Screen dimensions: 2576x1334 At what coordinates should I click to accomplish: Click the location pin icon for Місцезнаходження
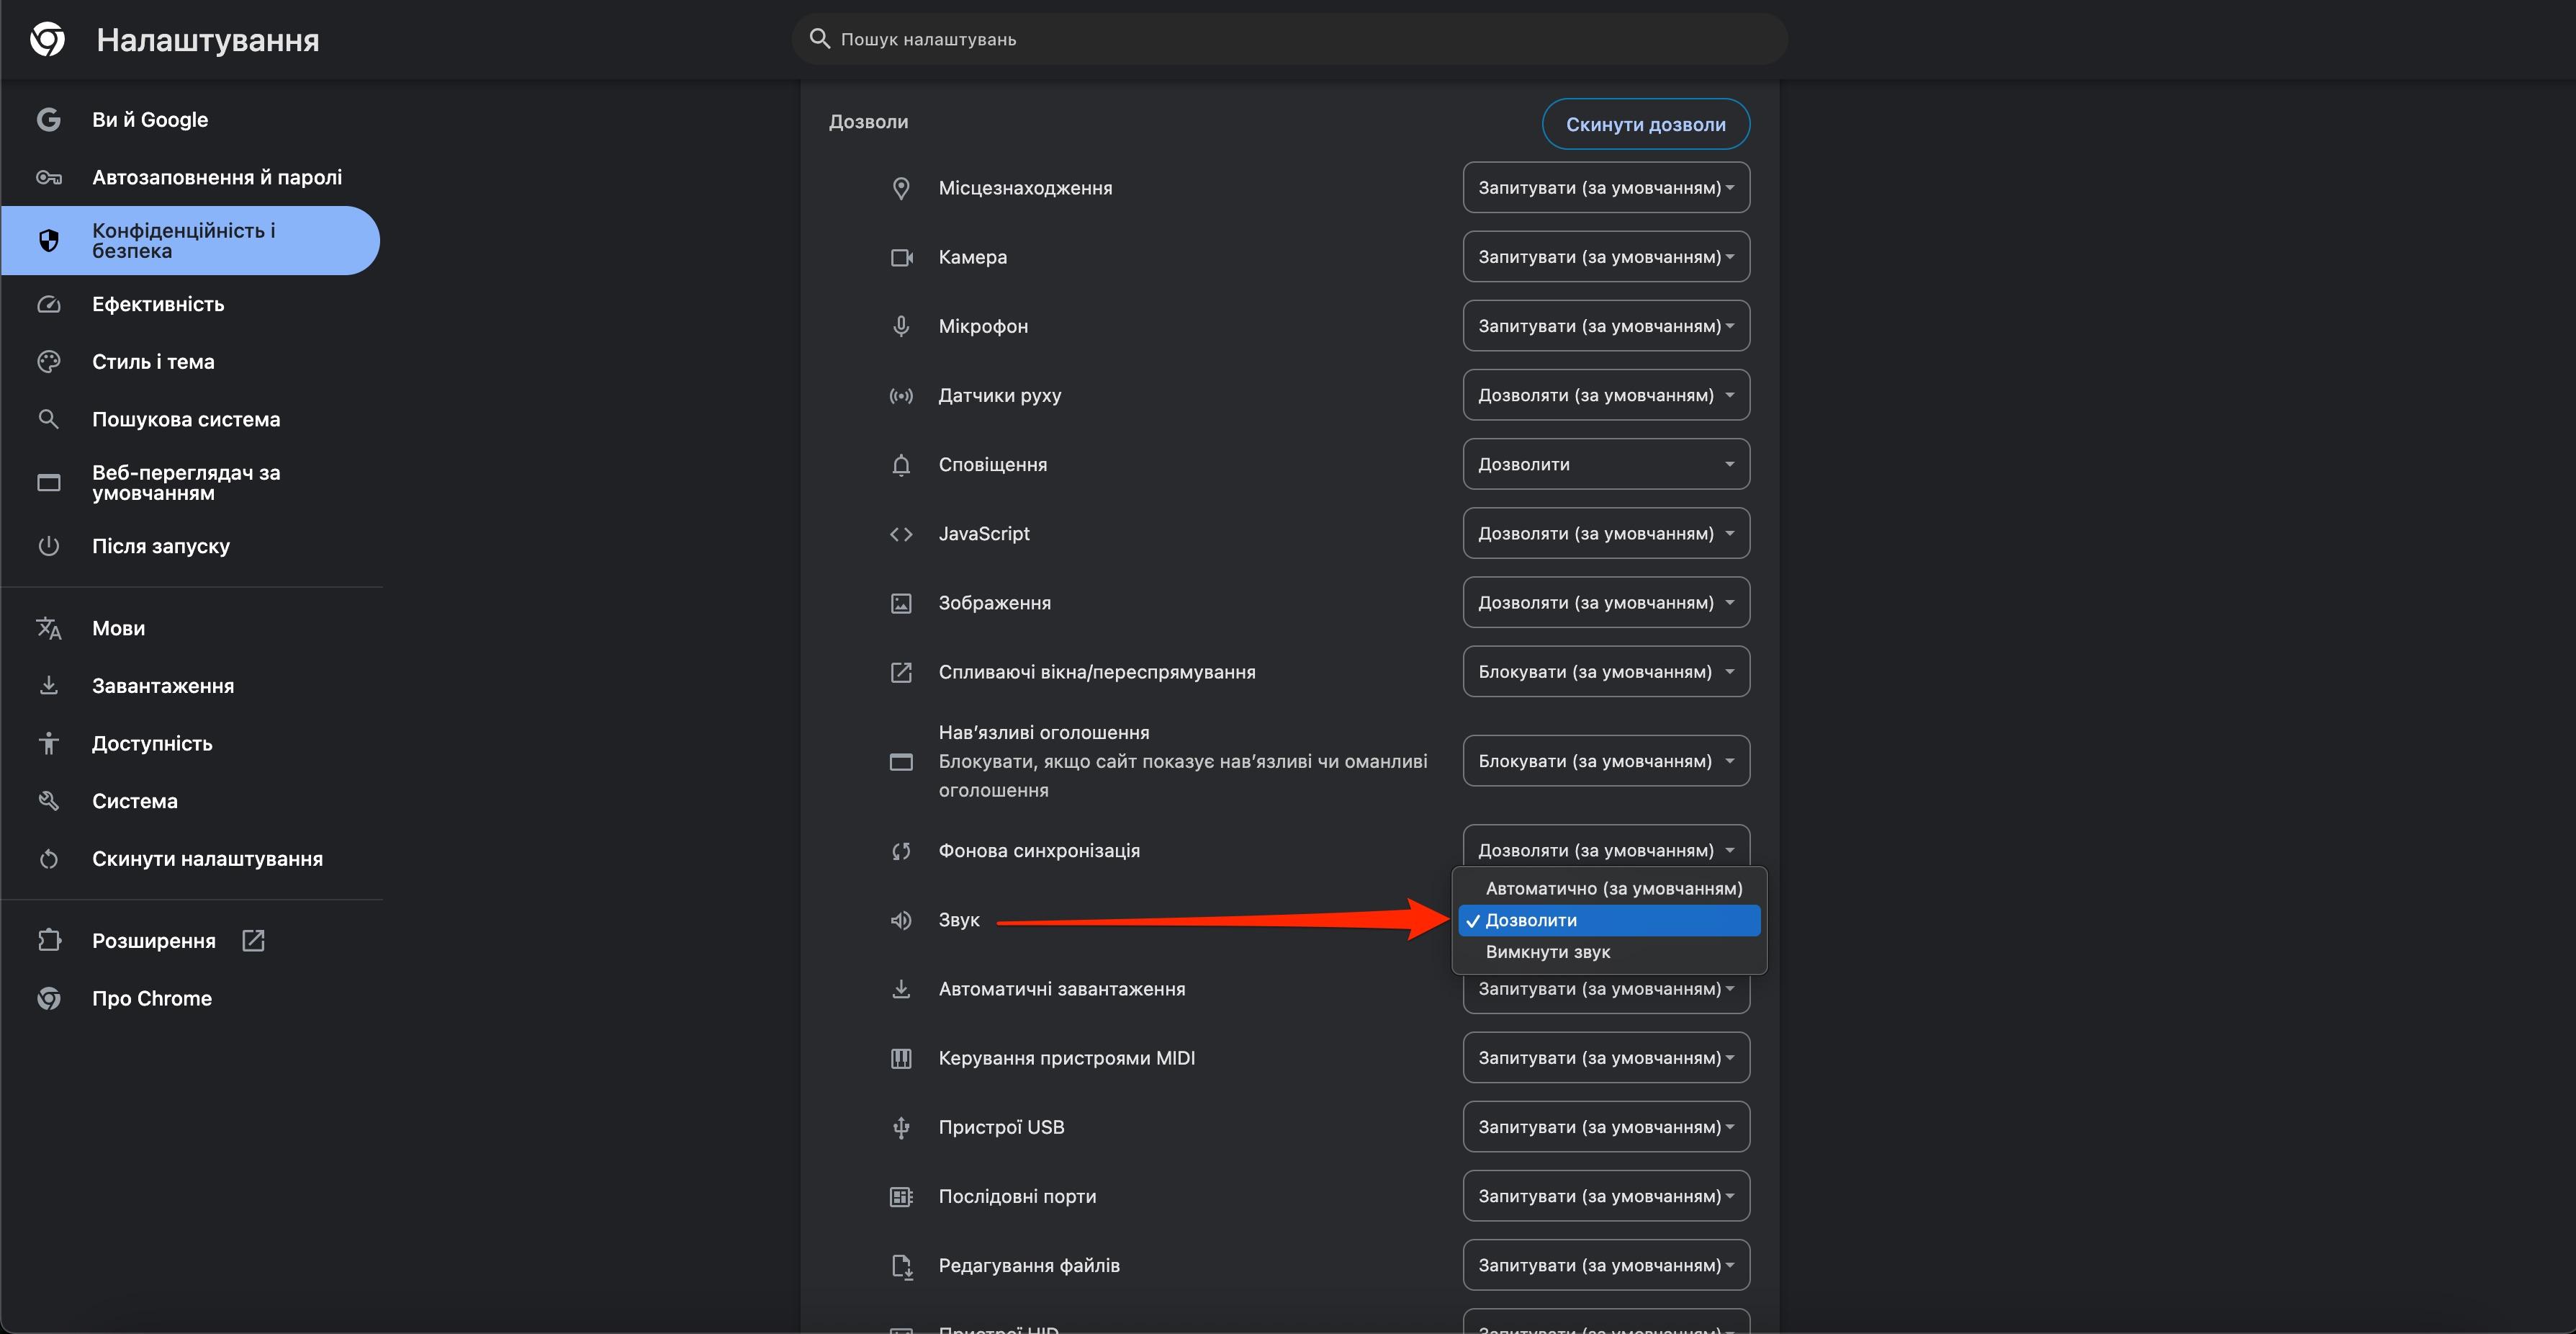901,188
